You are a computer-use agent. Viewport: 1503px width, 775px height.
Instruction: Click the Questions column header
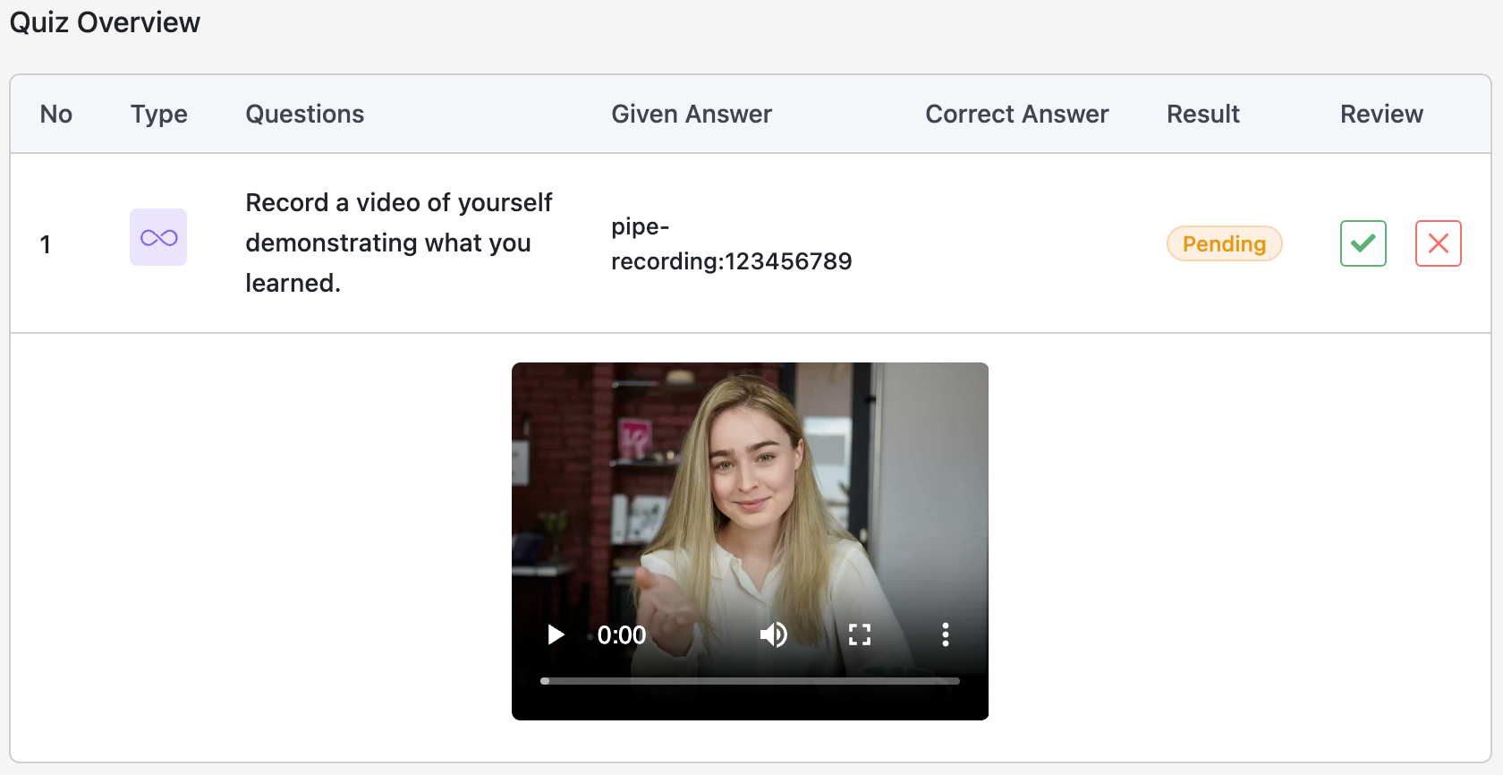305,114
